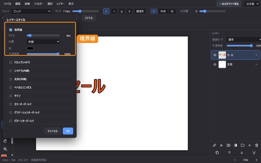Merge layers down icon
The image size is (261, 163).
coord(254,153)
